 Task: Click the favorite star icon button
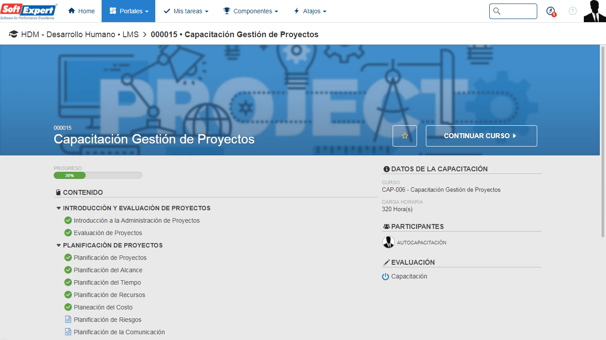[x=405, y=136]
